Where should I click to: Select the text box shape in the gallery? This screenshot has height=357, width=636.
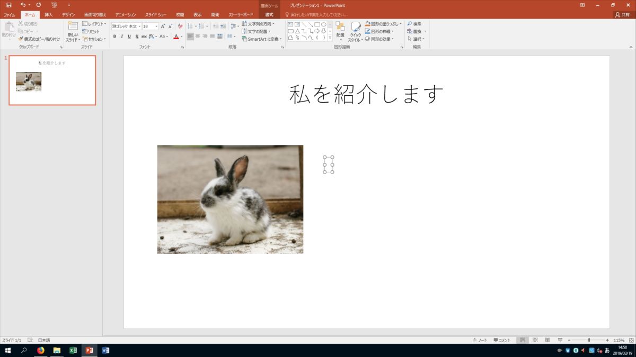tap(290, 24)
